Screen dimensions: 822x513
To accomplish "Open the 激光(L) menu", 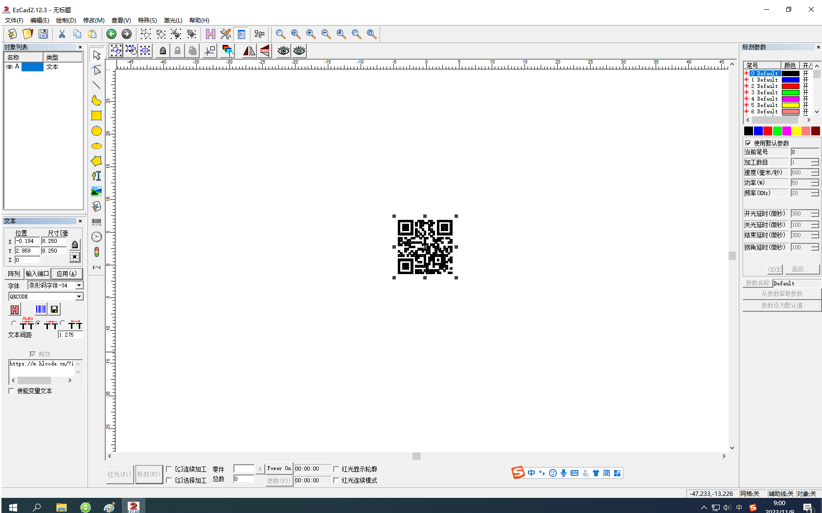I will click(173, 21).
